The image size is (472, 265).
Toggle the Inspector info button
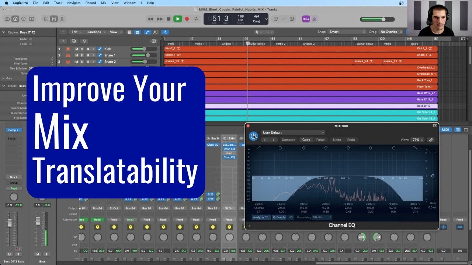click(x=15, y=19)
